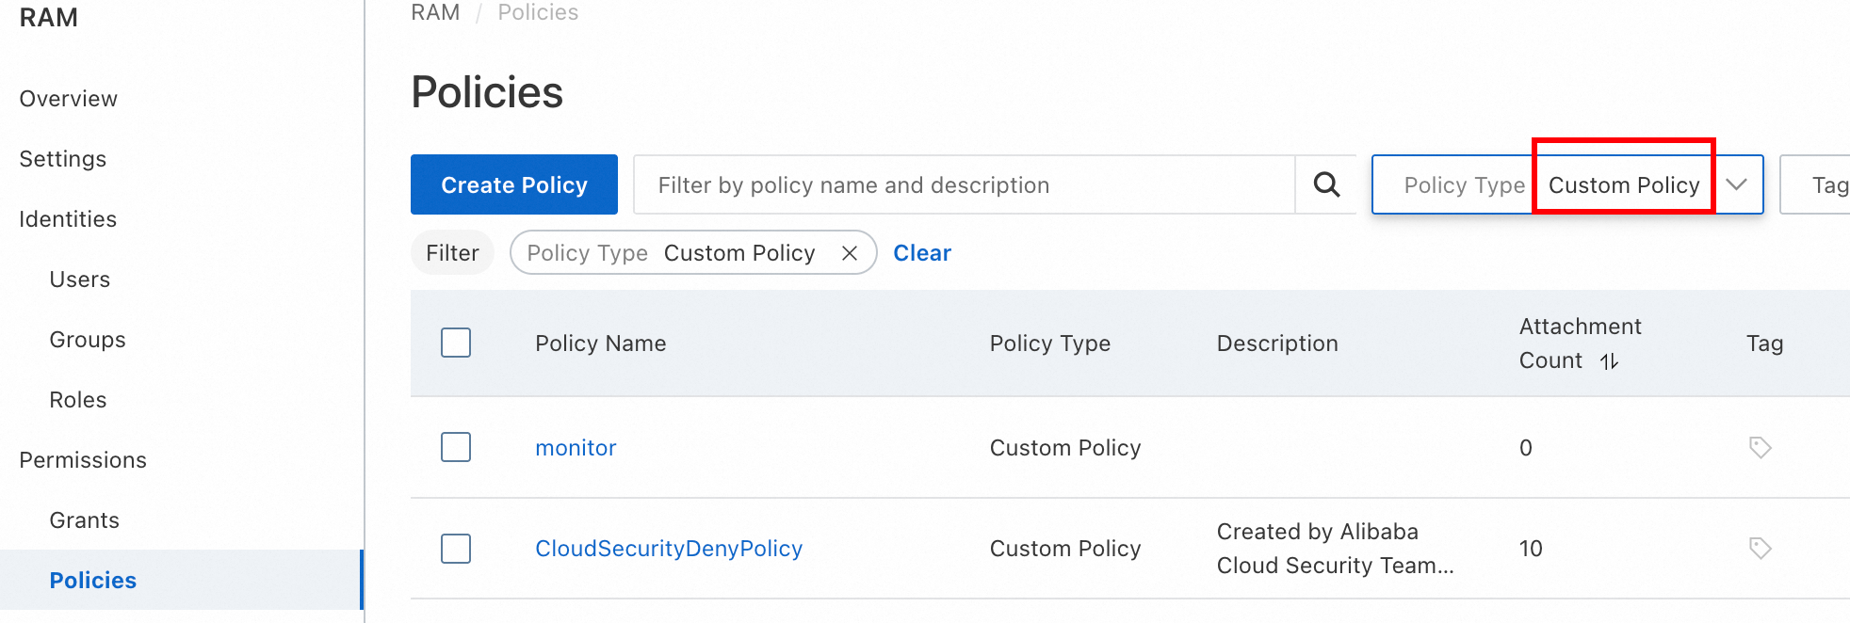Screen dimensions: 1850x623
Task: Navigate to Users under Identities
Action: 80,280
